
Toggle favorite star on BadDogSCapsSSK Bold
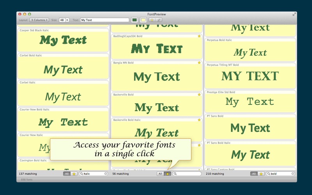pos(199,36)
